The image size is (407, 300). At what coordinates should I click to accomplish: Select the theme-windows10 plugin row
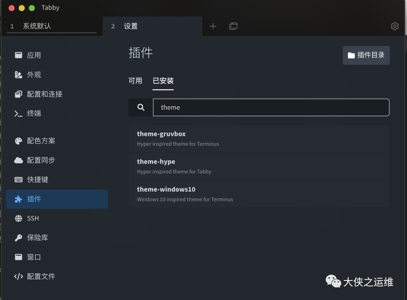pyautogui.click(x=259, y=194)
